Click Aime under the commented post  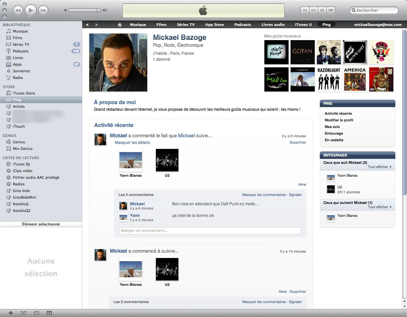click(302, 184)
